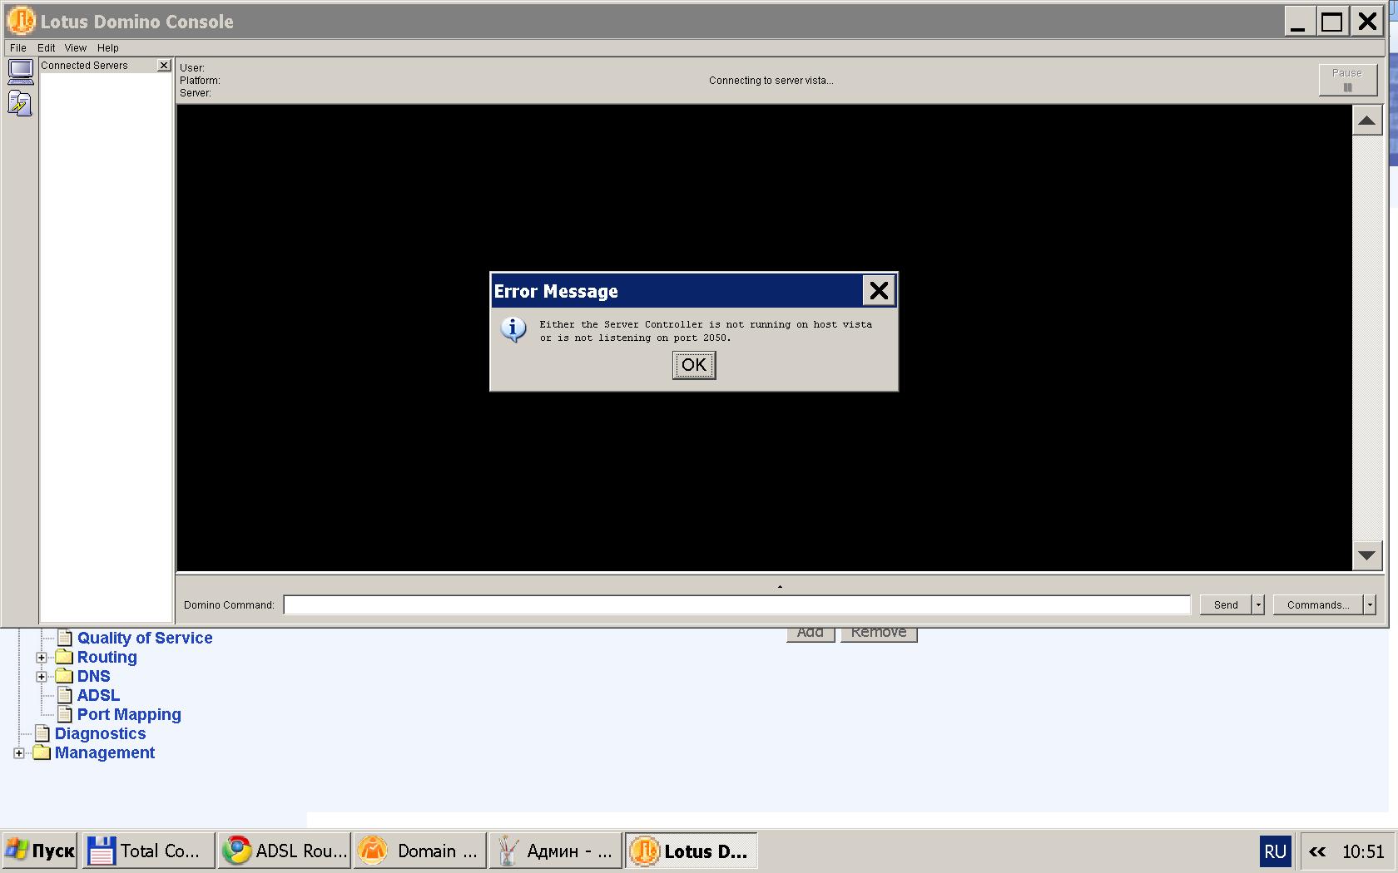Click the DNS folder icon
The image size is (1398, 873).
pos(64,676)
